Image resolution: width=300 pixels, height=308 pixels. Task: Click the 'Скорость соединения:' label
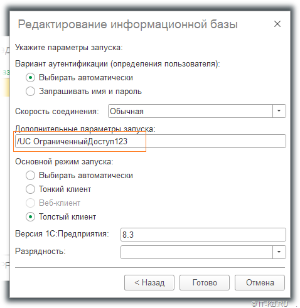point(56,111)
